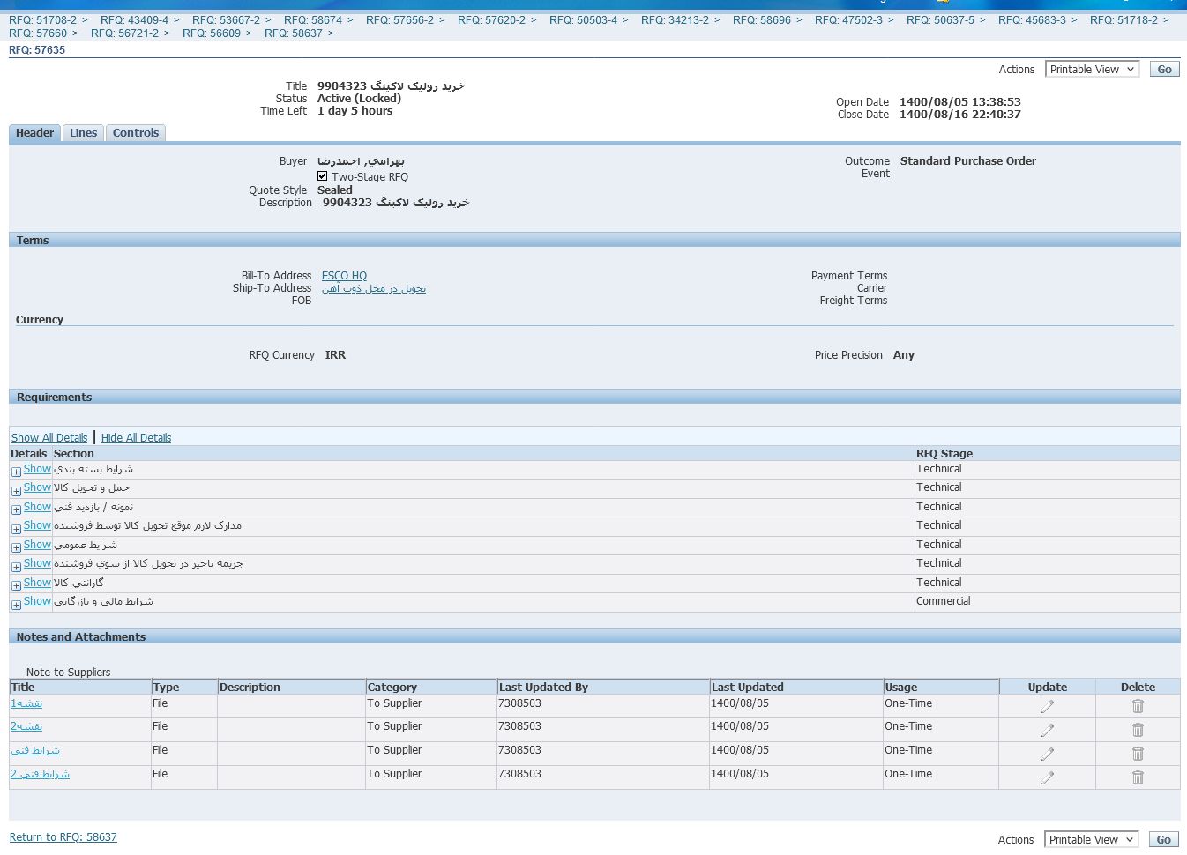The width and height of the screenshot is (1187, 855).
Task: Click the Hide All Details link
Action: 136,438
